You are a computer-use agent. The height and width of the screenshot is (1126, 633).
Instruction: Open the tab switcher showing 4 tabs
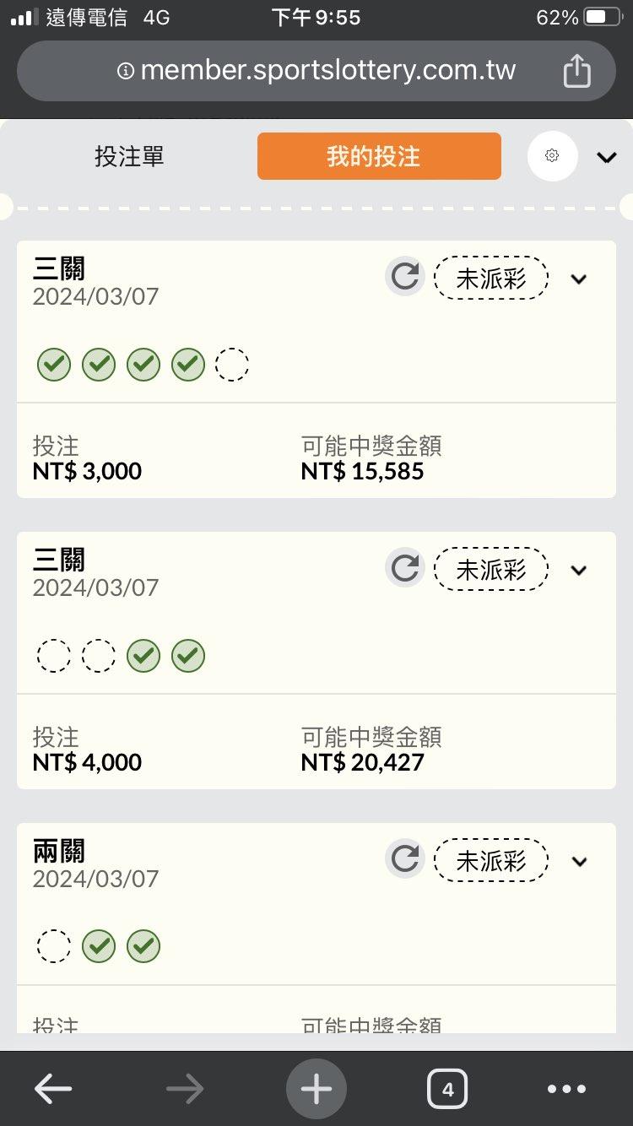coord(447,1089)
